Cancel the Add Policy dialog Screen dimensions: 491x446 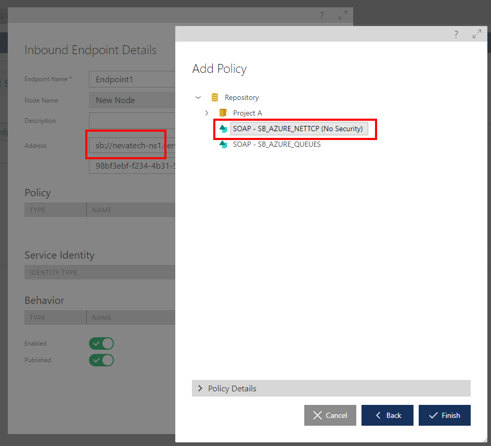pyautogui.click(x=330, y=415)
